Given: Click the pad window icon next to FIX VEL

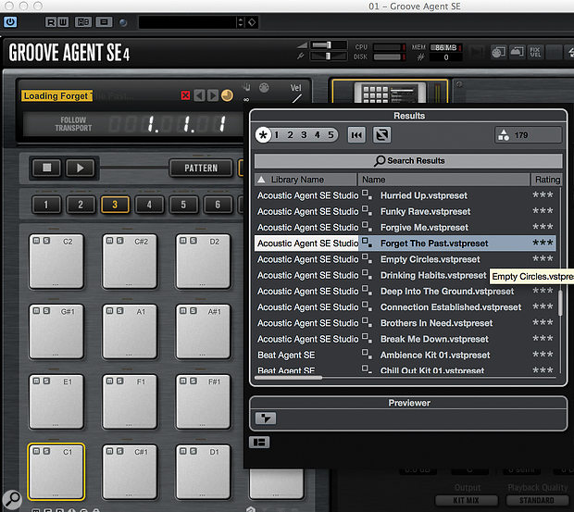Looking at the screenshot, I should point(517,52).
